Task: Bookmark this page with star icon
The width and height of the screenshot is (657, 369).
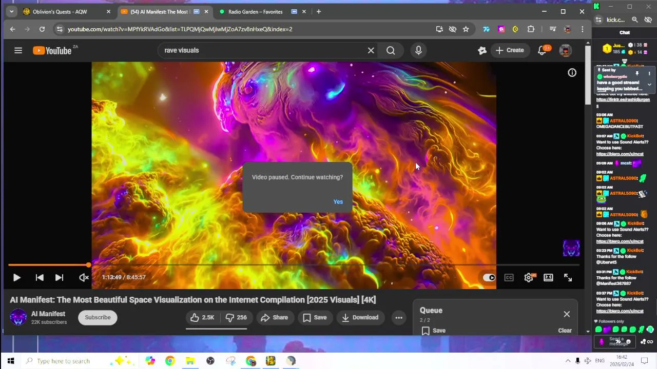Action: [x=466, y=29]
